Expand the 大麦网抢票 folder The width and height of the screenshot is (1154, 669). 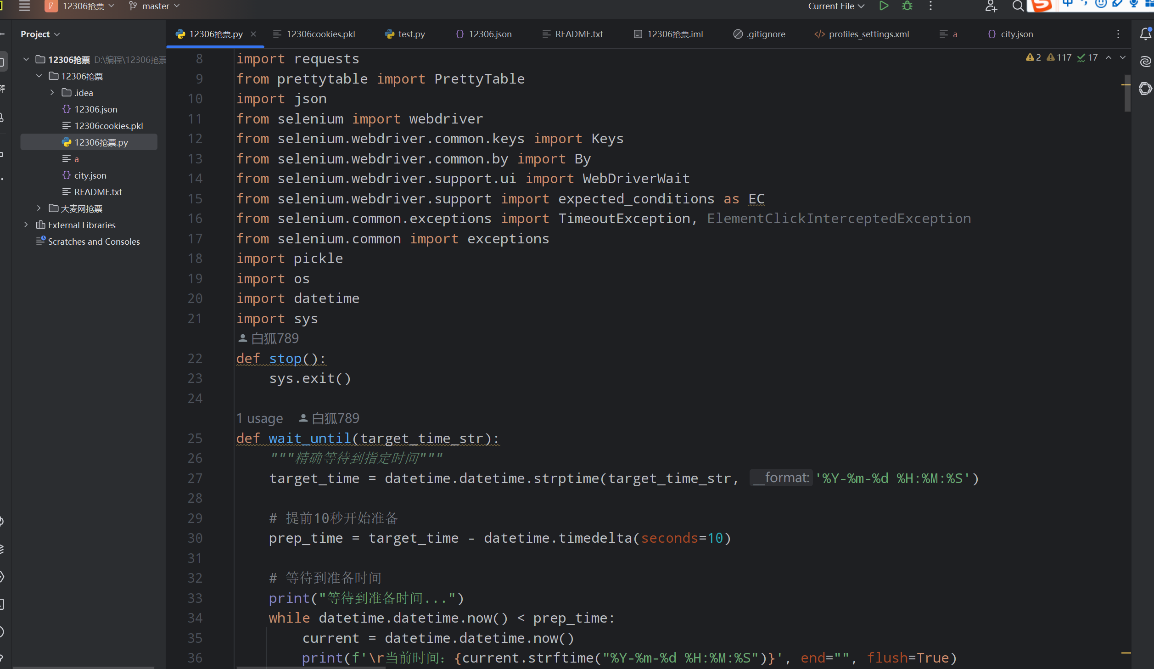[39, 208]
